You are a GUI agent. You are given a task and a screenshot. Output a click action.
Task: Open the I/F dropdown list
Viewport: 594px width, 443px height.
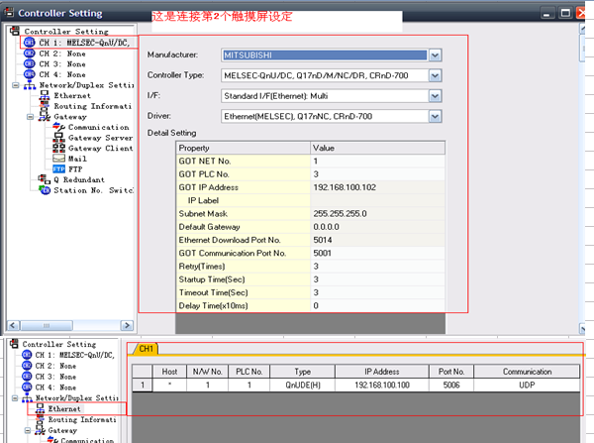point(435,96)
